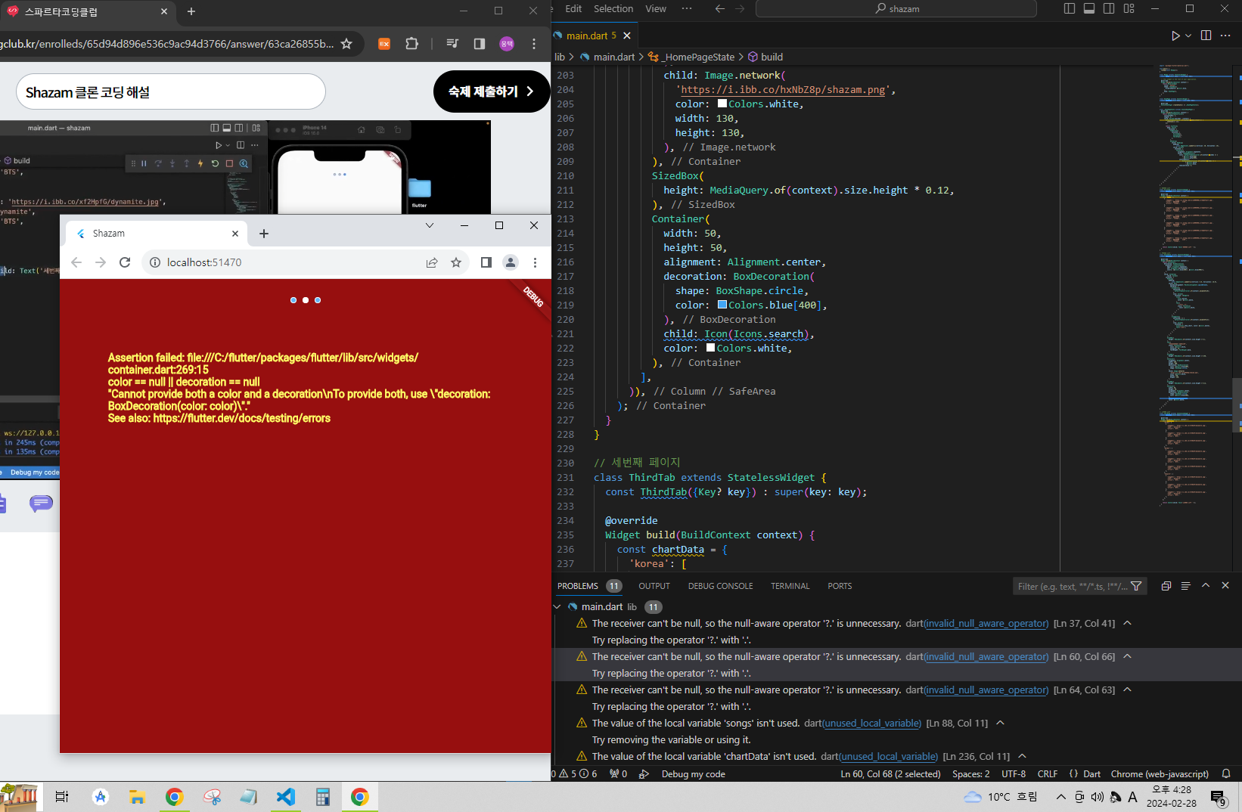Image resolution: width=1242 pixels, height=812 pixels.
Task: Toggle the VS Code bottom panel layout
Action: click(x=1089, y=8)
